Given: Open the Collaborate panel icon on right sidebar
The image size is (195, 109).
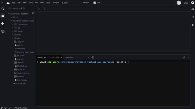Looking at the screenshot, I should click(193, 9).
